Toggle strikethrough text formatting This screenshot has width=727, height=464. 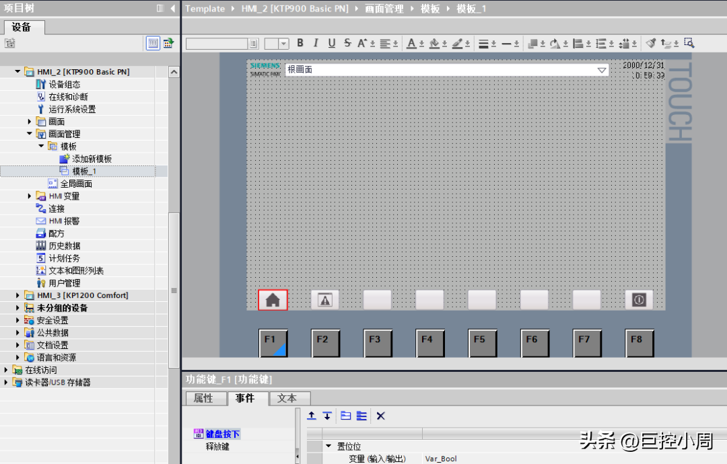347,43
